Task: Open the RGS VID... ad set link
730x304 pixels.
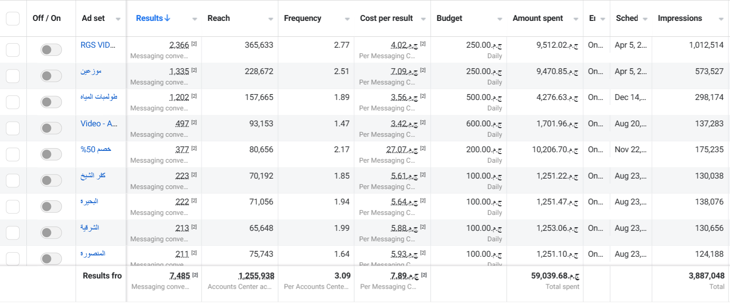Action: pos(98,45)
